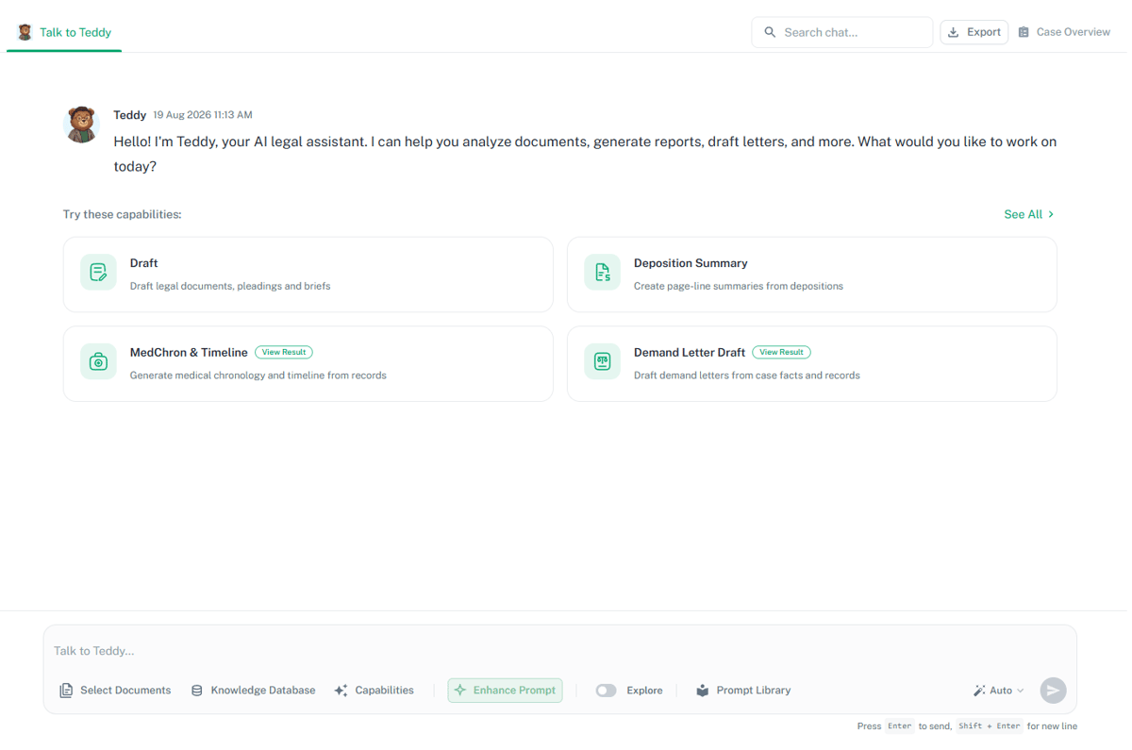
Task: Focus the Talk to Teddy message box
Action: point(560,651)
